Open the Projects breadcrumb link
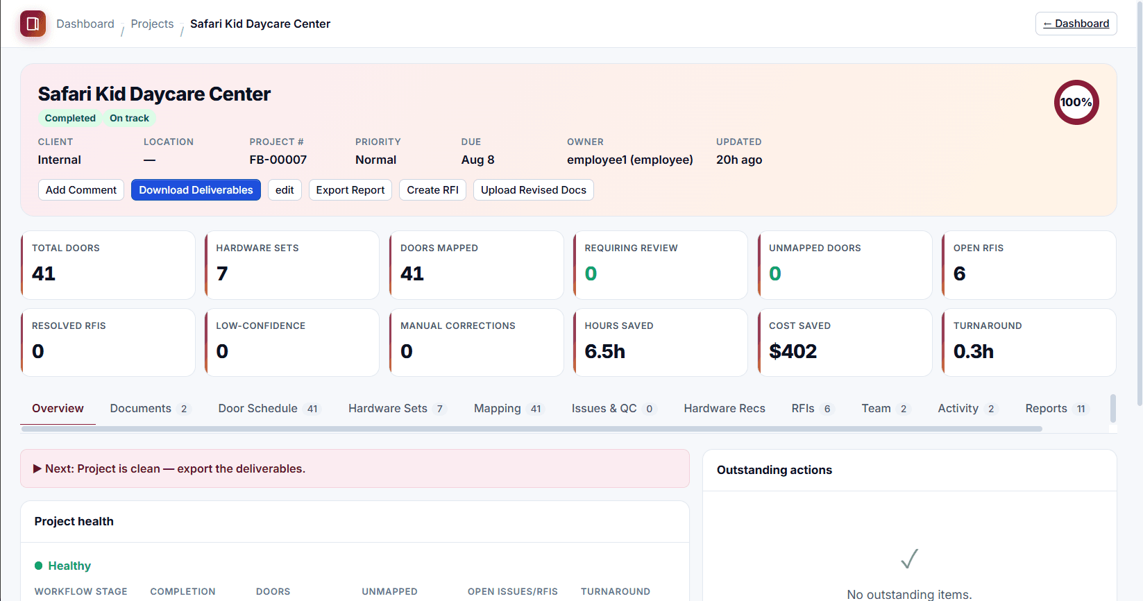Screen dimensions: 1143x601 click(152, 24)
